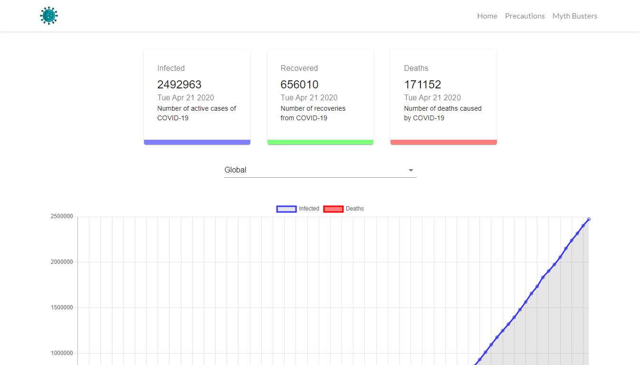Click the Deaths legend label
The width and height of the screenshot is (639, 365).
354,209
